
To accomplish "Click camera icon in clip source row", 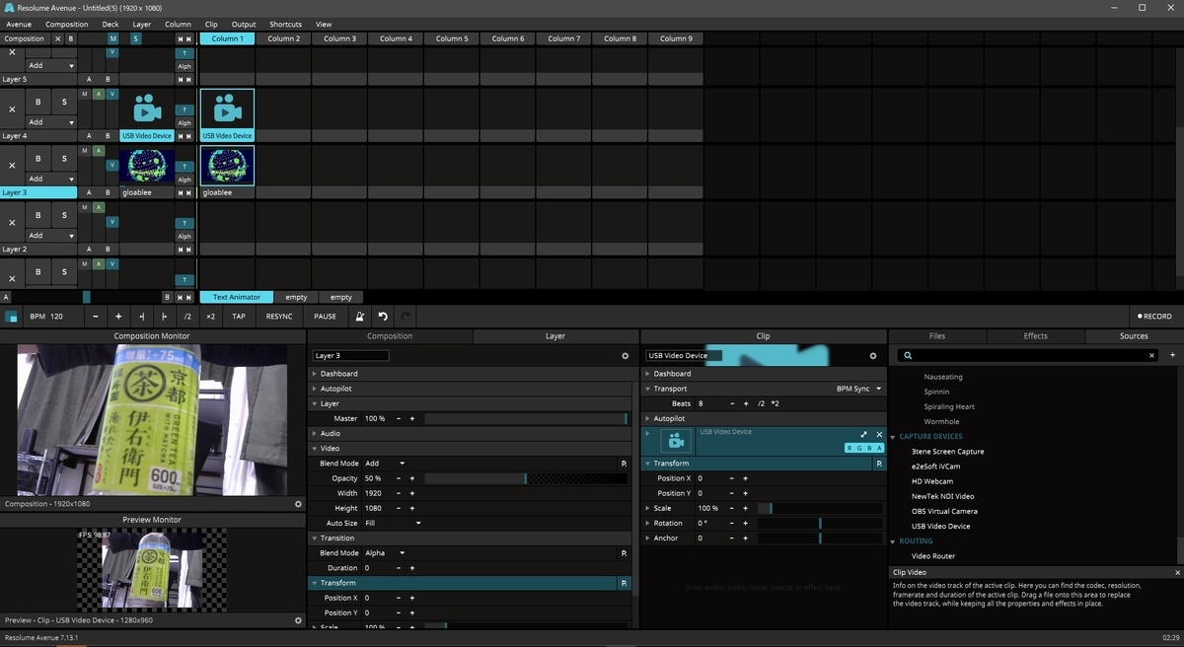I will [x=675, y=442].
